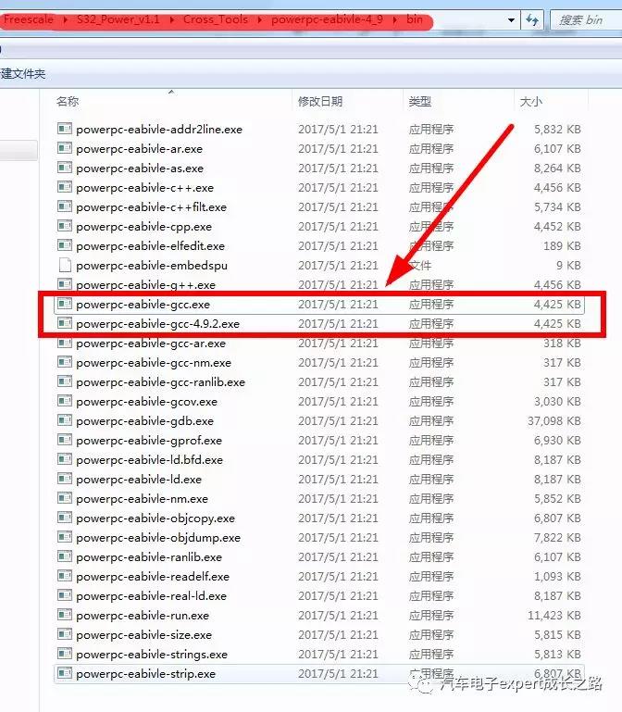Click the powerpc-eabivle-addr2line.exe file icon
The width and height of the screenshot is (622, 712).
(x=64, y=130)
